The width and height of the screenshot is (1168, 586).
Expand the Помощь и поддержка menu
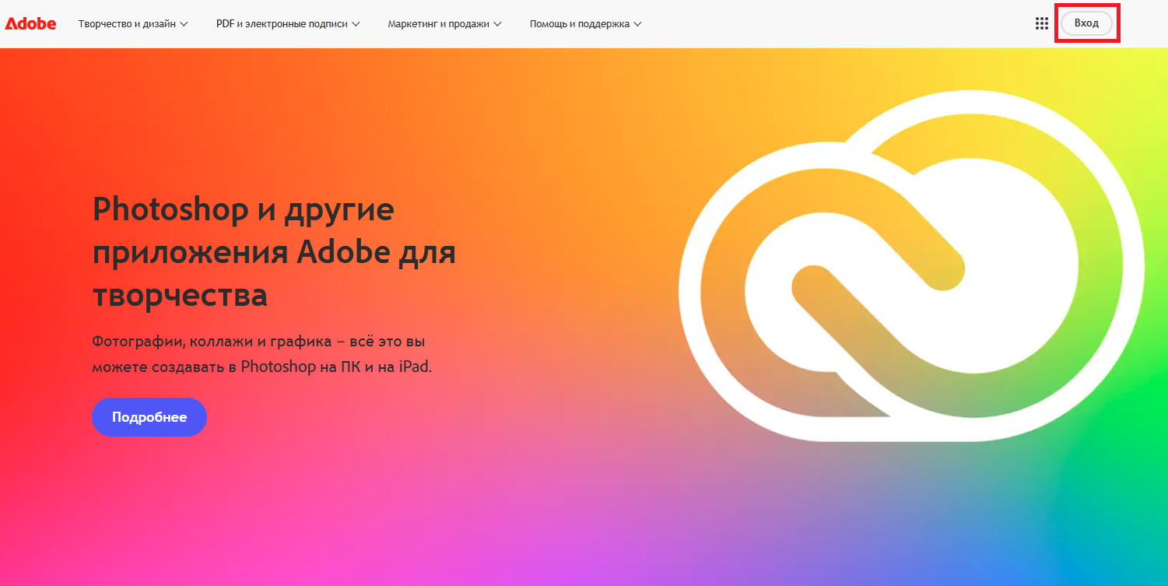click(585, 24)
